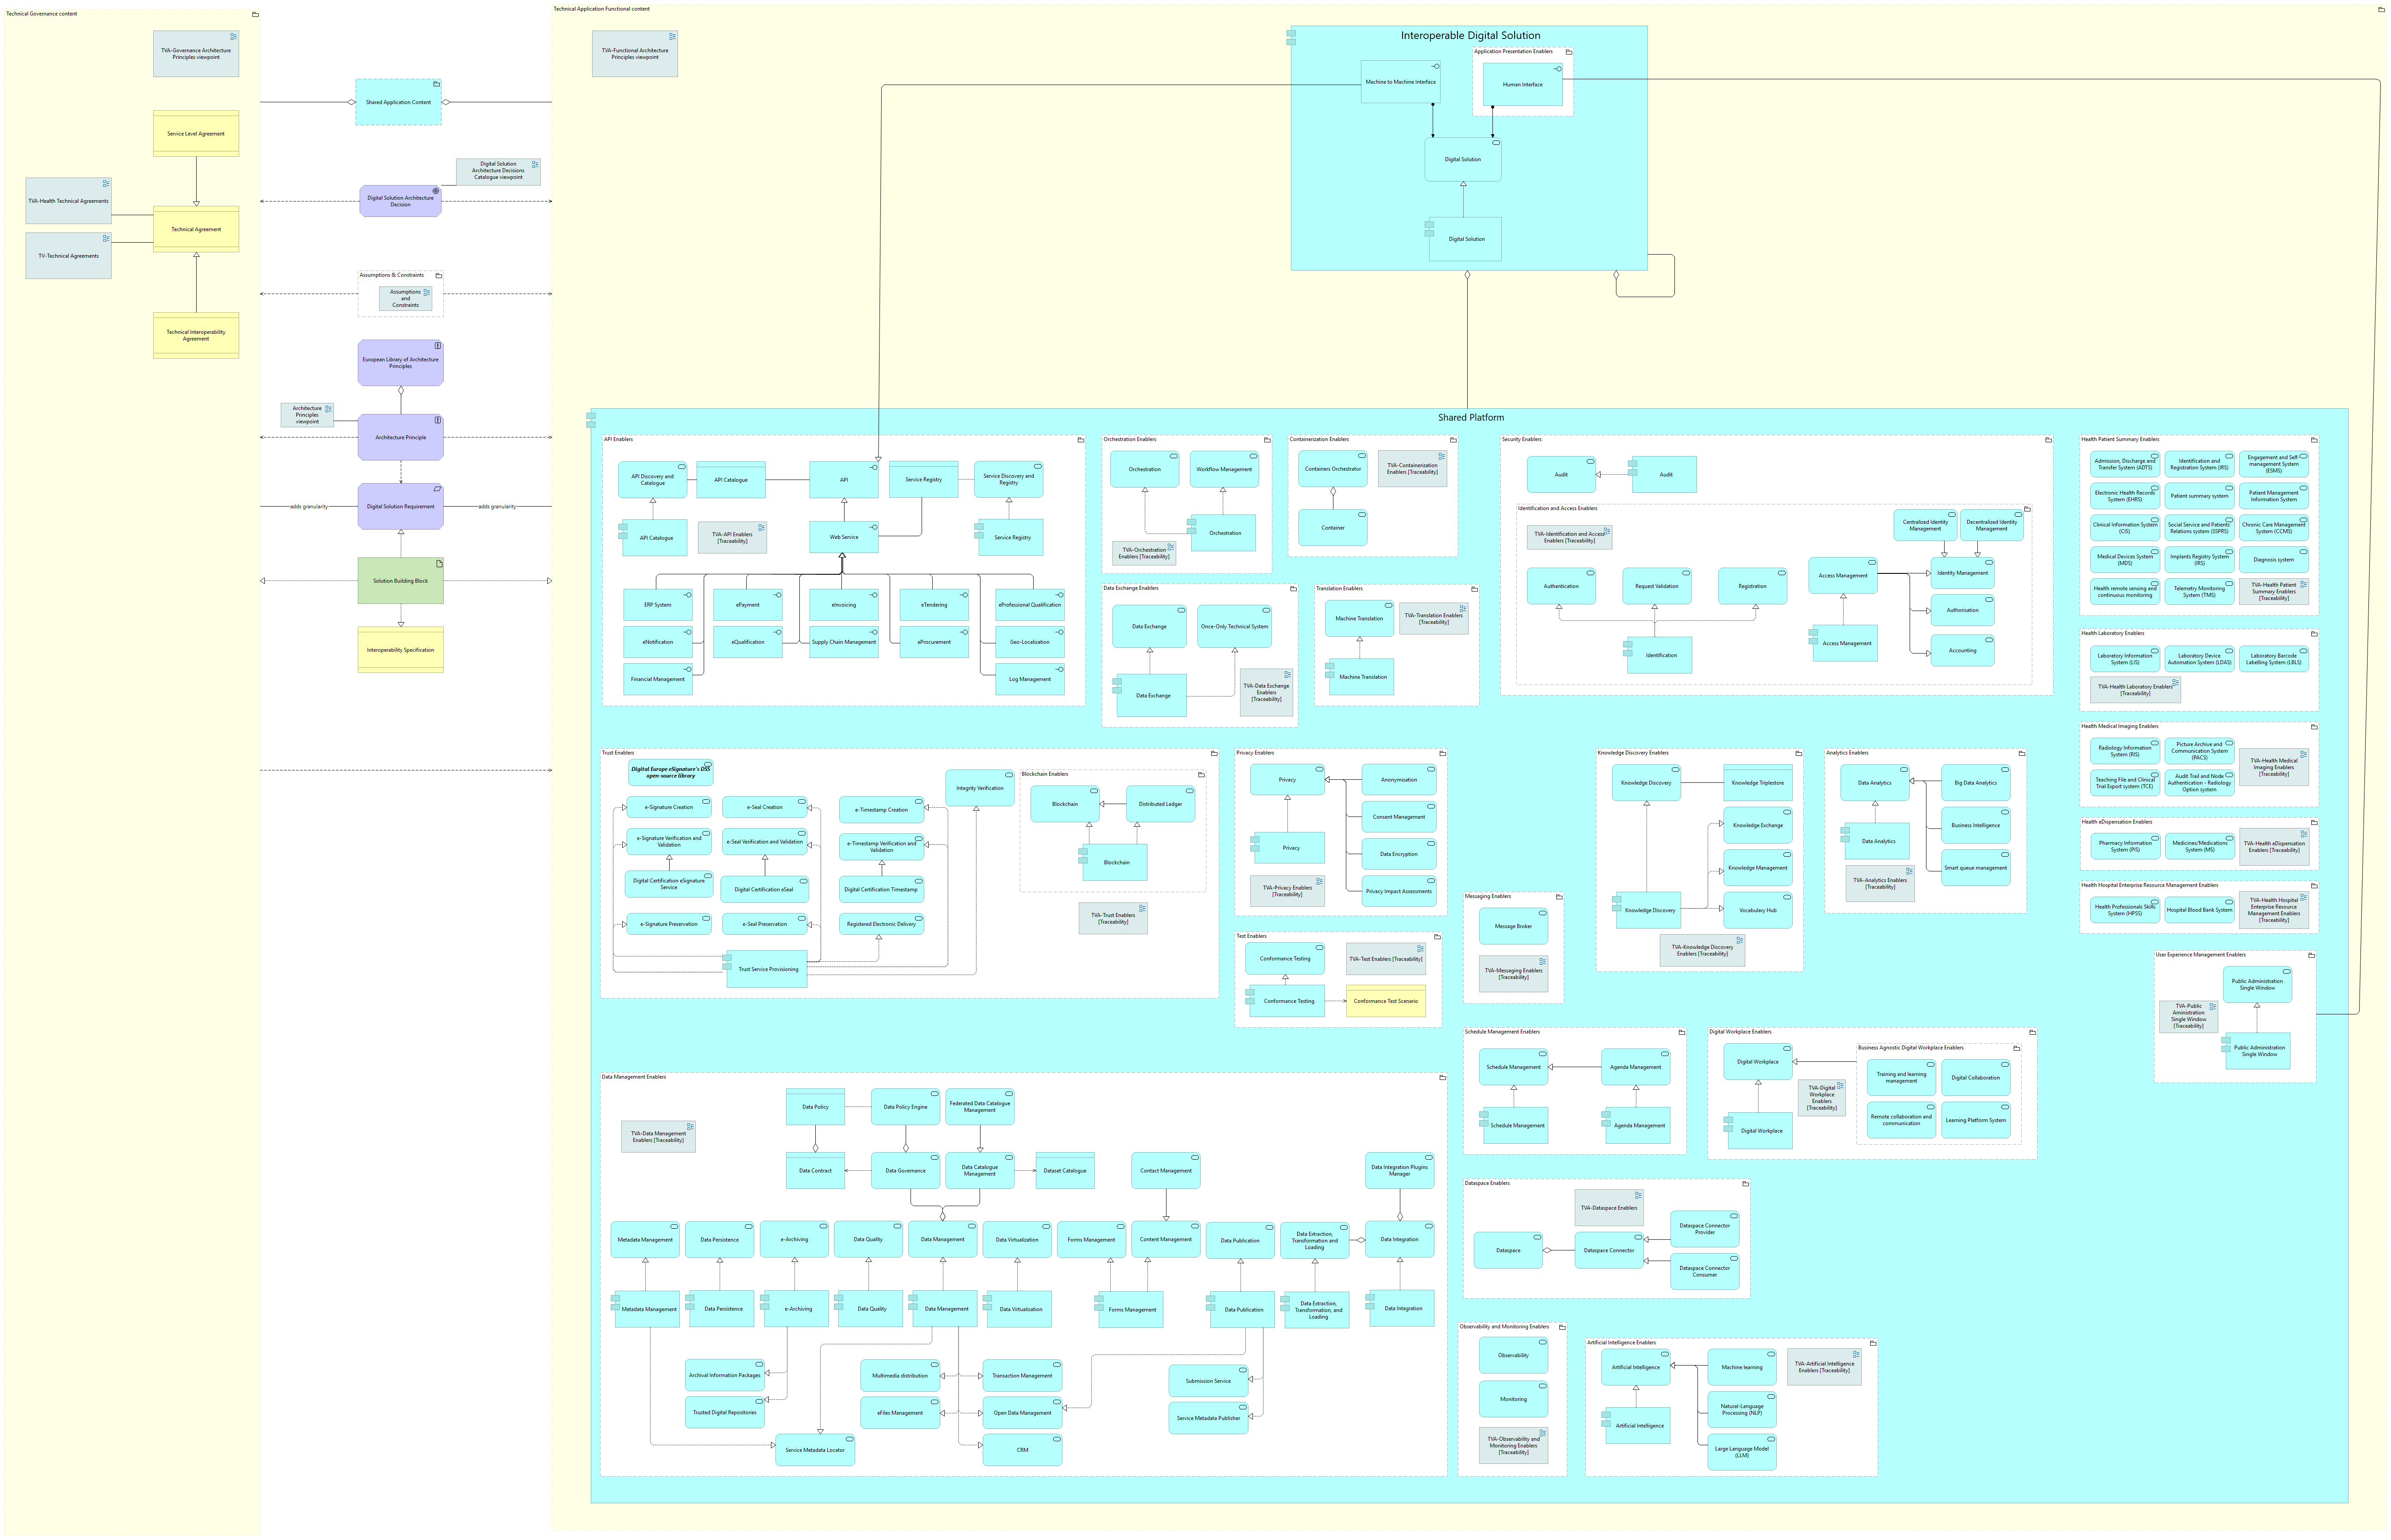Viewport: 2391px width, 1540px height.
Task: Select the Big Data Analytics node
Action: click(x=1975, y=783)
